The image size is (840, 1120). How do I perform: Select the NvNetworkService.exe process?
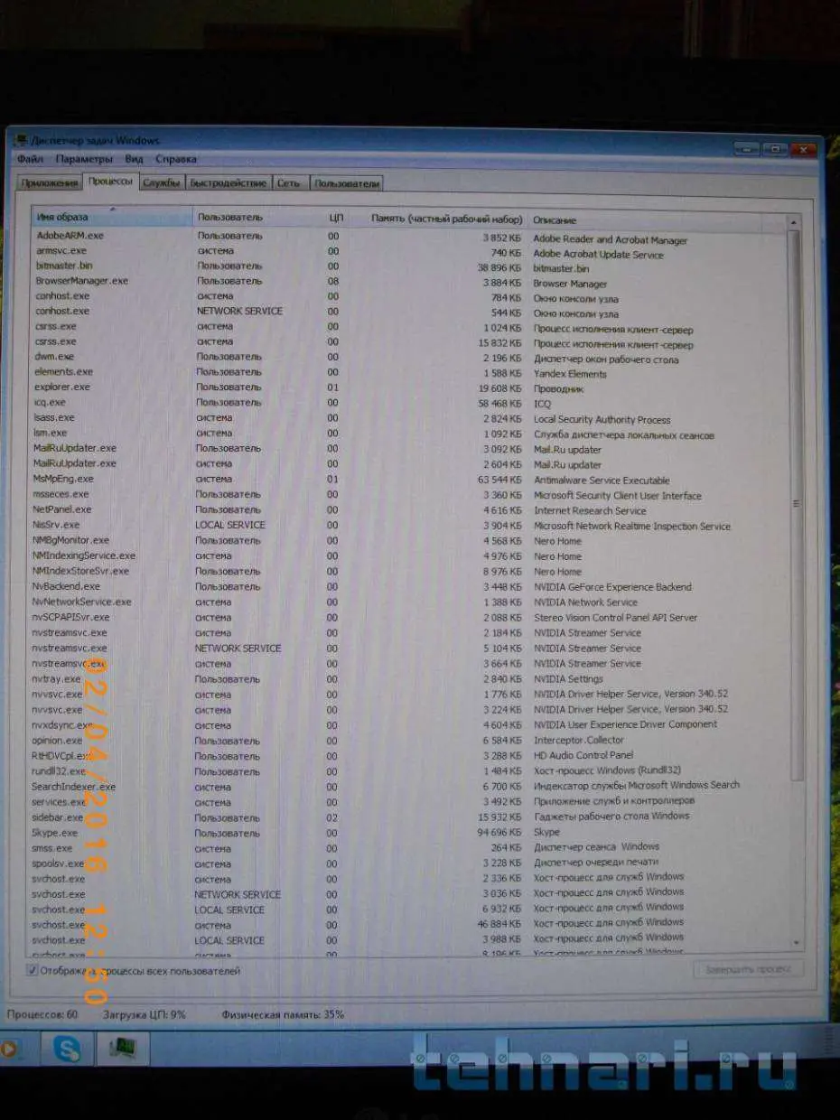point(409,602)
